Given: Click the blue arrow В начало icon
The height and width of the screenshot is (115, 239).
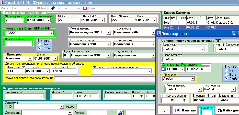Looking at the screenshot, I should click(x=177, y=110).
